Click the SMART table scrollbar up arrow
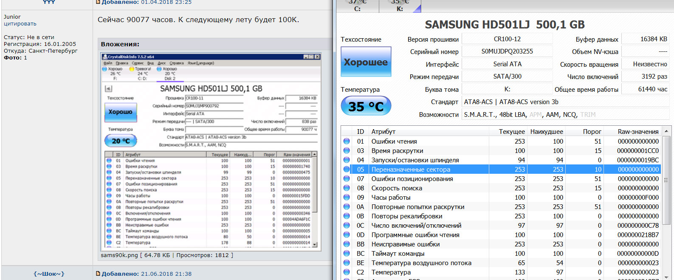The width and height of the screenshot is (674, 280). coord(666,131)
